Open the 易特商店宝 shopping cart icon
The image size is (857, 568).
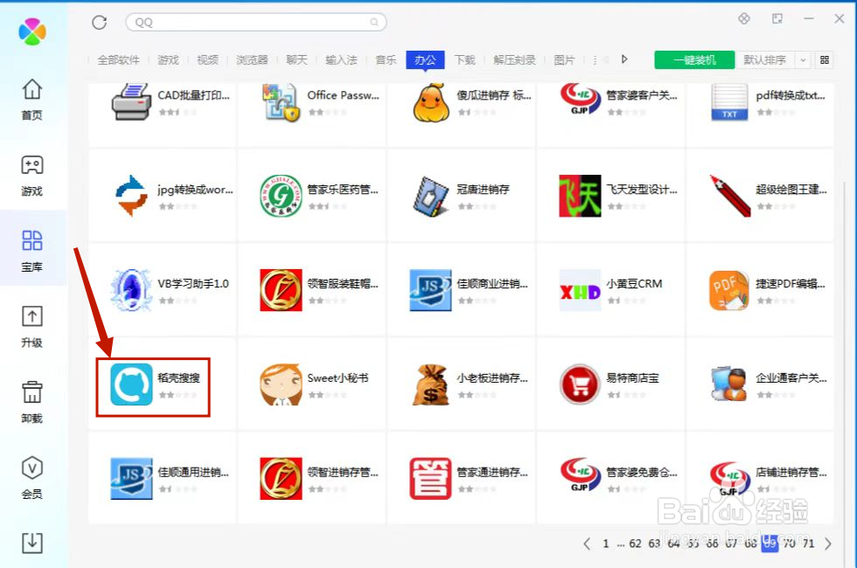click(580, 384)
